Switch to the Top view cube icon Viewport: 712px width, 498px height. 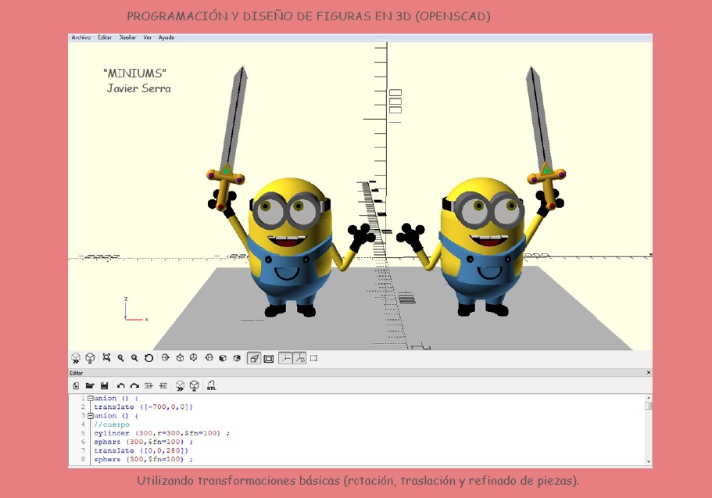[180, 358]
